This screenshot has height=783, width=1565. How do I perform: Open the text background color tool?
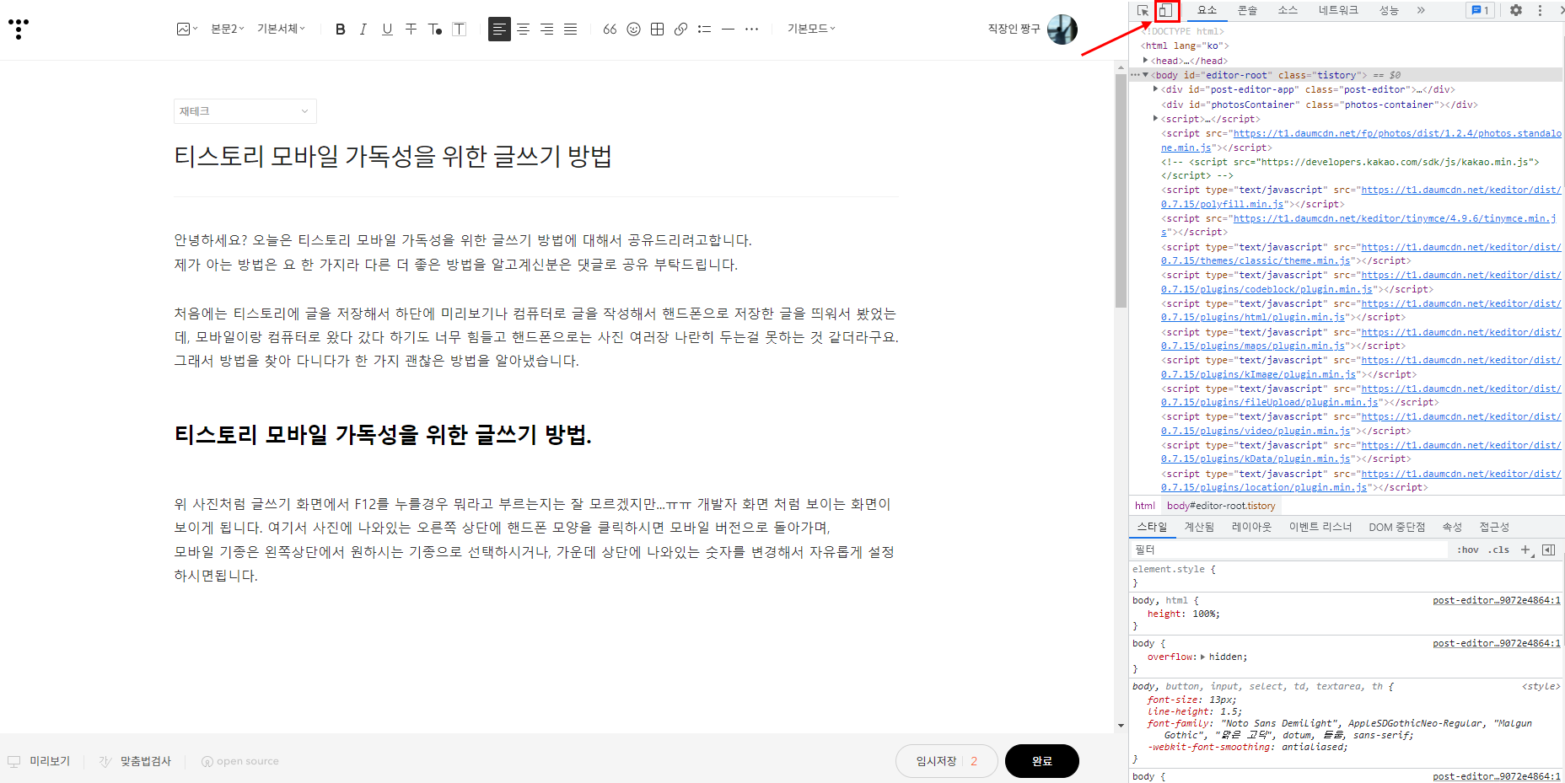pos(459,29)
